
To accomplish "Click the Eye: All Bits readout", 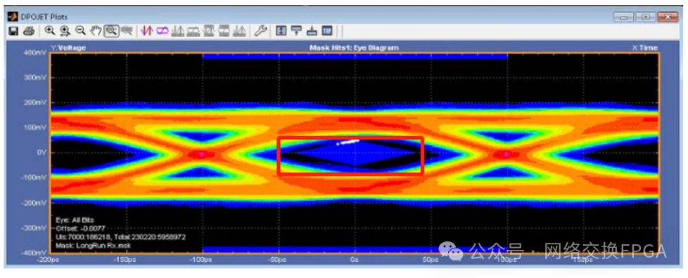I will click(75, 220).
